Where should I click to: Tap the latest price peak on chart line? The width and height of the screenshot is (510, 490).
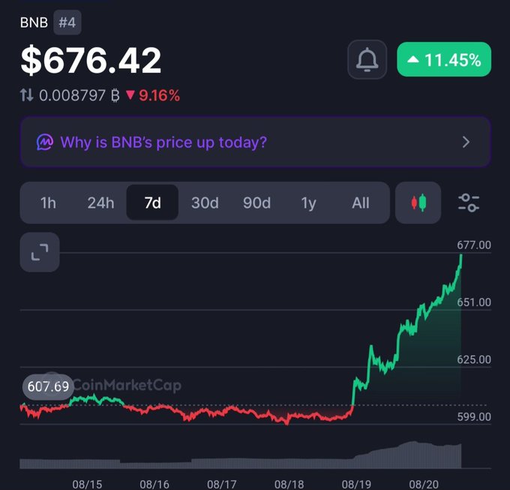(461, 256)
